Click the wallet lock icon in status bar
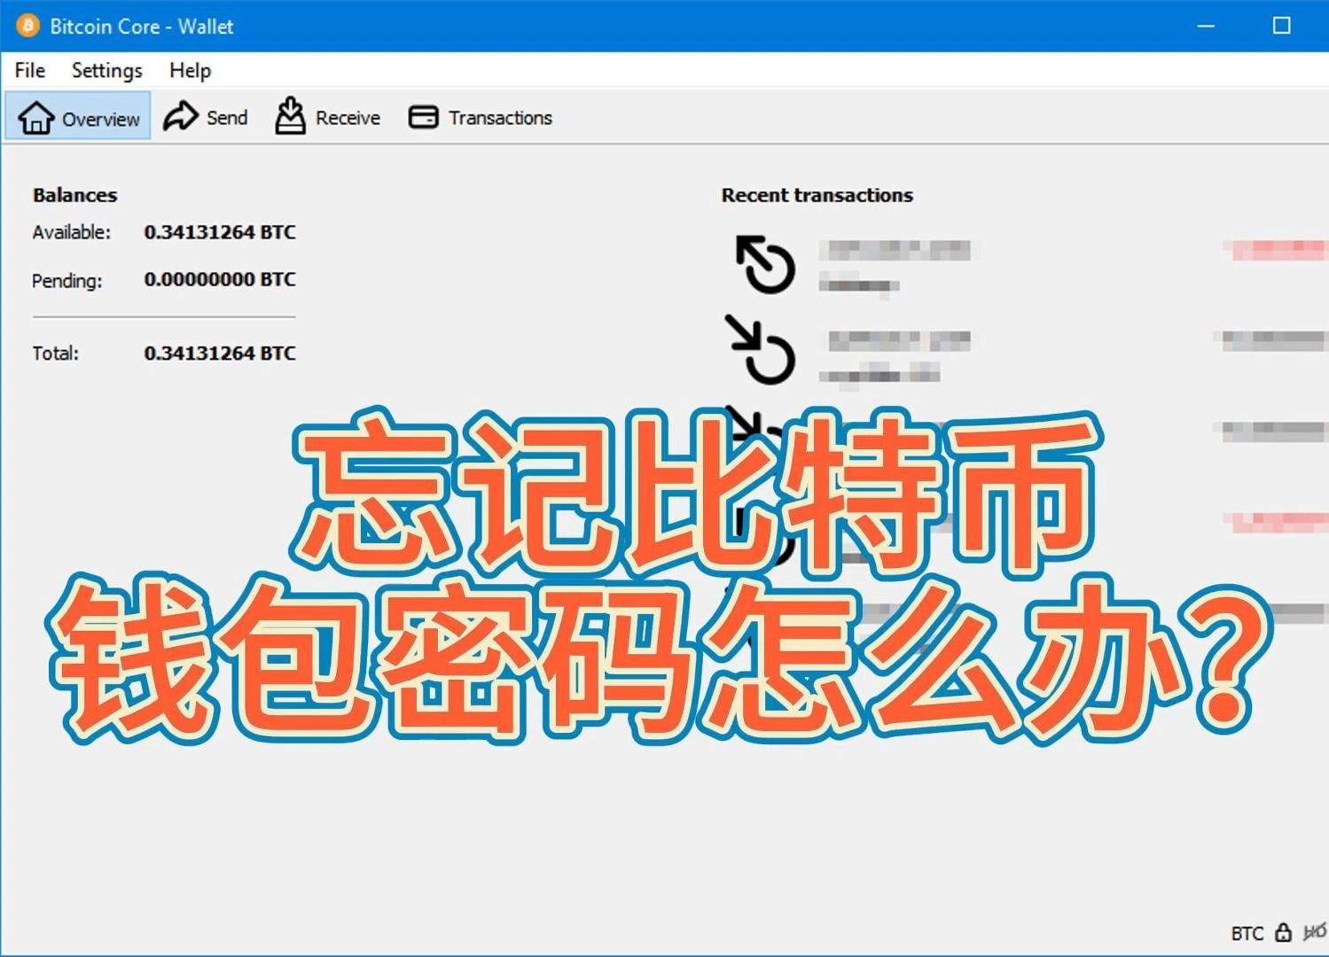The height and width of the screenshot is (957, 1329). 1283,932
